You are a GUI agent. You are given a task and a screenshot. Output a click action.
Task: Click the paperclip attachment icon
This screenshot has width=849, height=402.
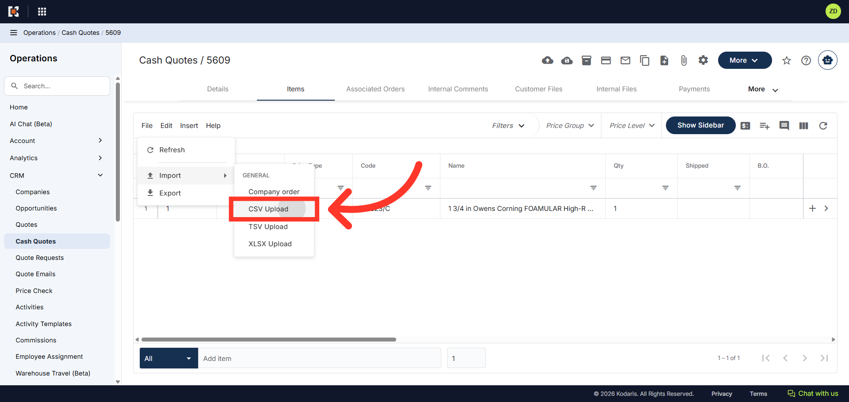pyautogui.click(x=684, y=60)
